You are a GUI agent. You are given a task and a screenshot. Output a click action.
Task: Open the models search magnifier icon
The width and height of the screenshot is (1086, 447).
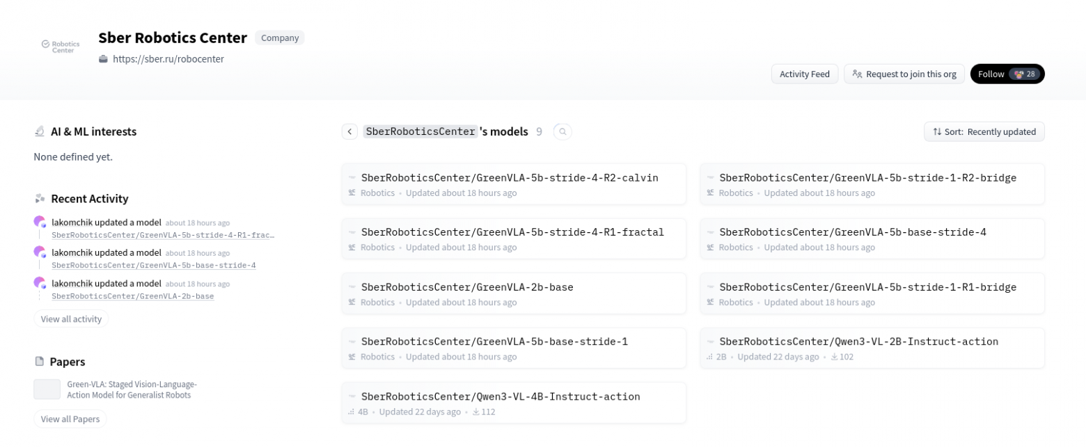click(562, 131)
